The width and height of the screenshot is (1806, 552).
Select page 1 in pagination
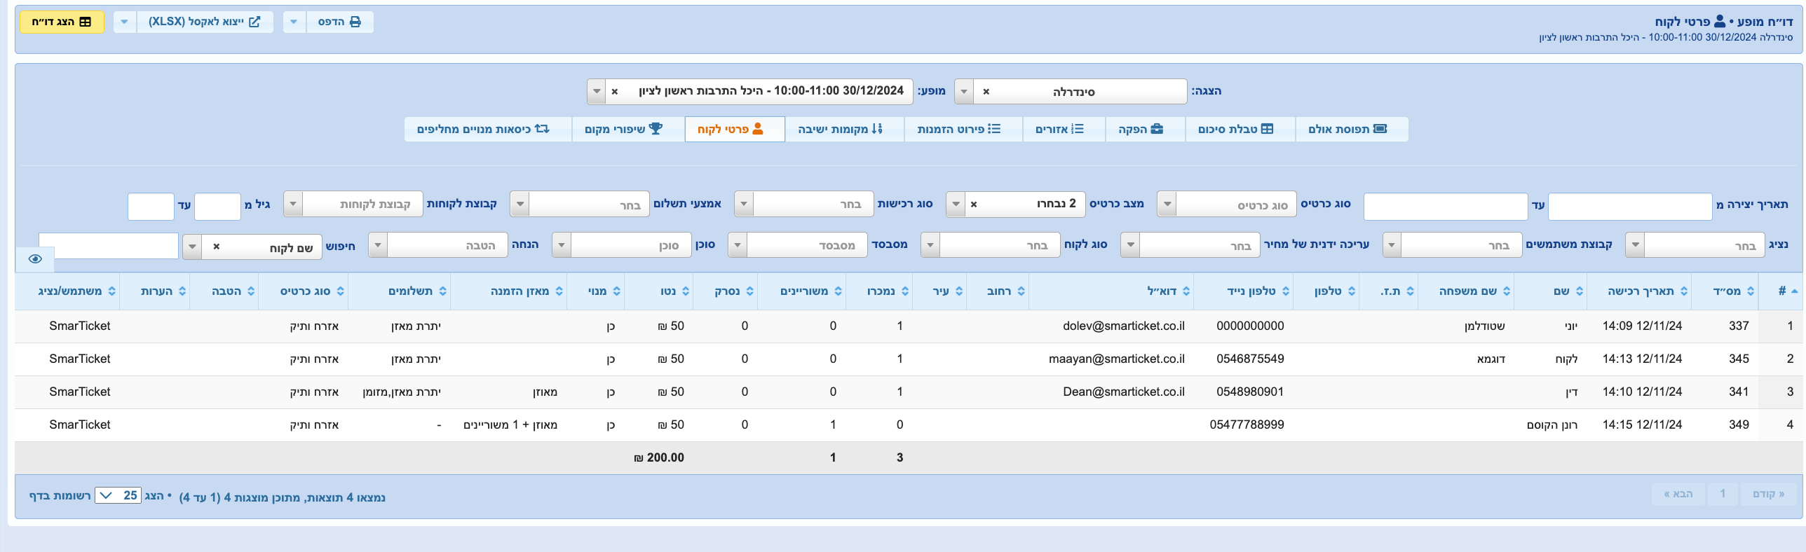pos(1722,495)
